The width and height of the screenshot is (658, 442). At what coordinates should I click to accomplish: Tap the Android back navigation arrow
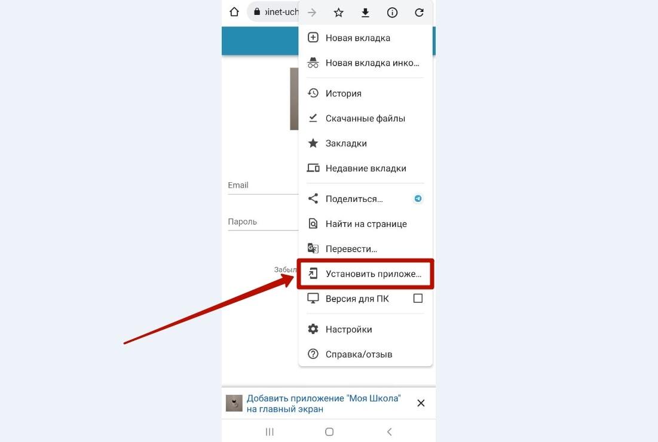[390, 431]
